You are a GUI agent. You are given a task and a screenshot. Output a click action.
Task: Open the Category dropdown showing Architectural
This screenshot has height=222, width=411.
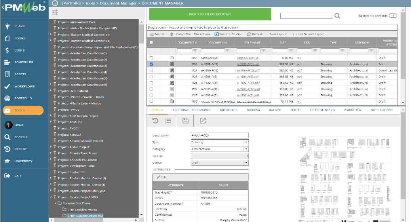(x=246, y=149)
